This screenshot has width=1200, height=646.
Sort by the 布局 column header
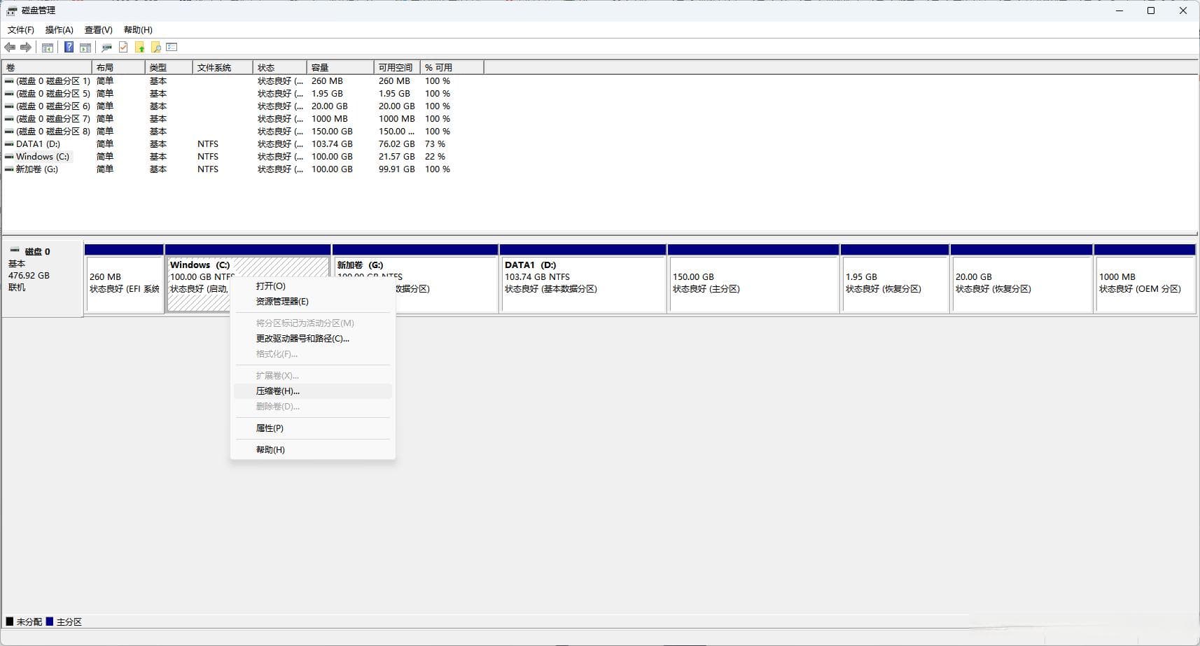118,67
